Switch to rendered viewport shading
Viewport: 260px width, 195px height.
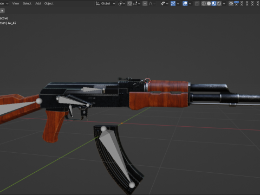click(x=219, y=3)
